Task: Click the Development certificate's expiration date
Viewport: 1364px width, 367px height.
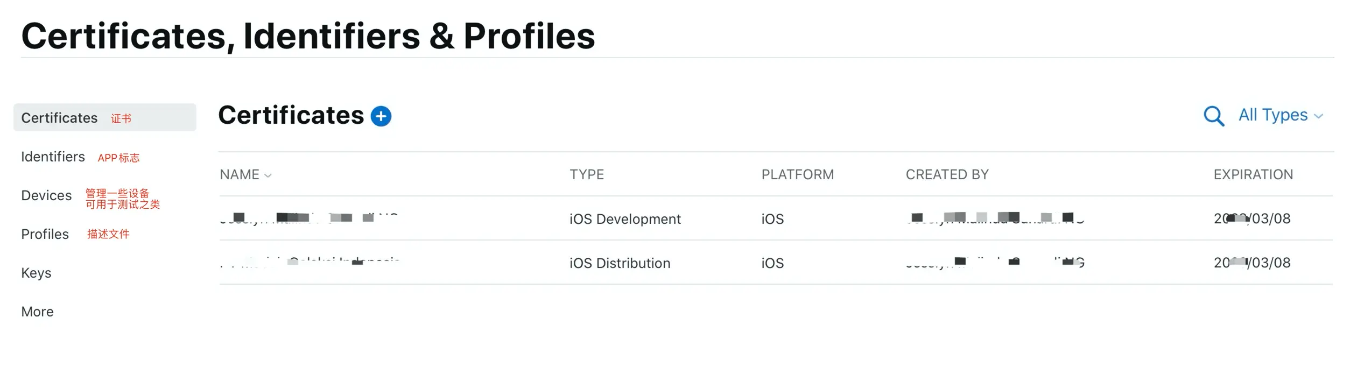Action: (1251, 219)
